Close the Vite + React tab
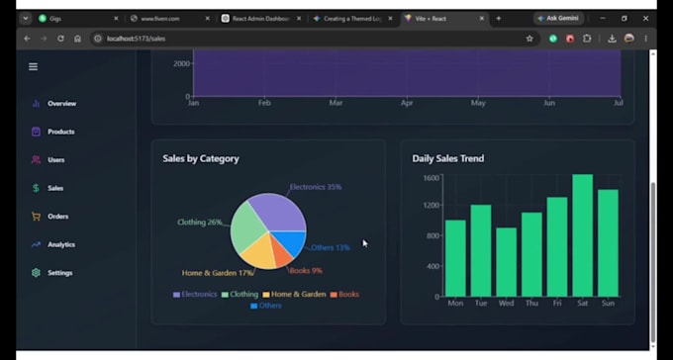Screen dimensions: 673x360 [x=482, y=19]
